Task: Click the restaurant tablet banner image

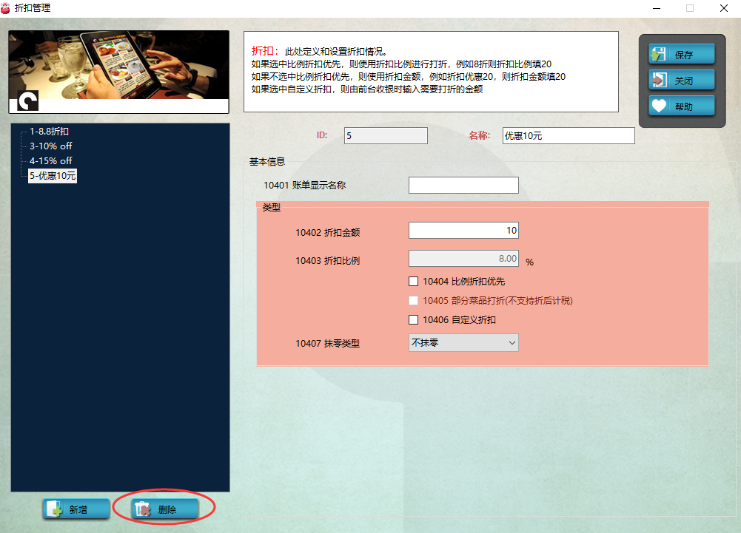Action: (x=118, y=72)
